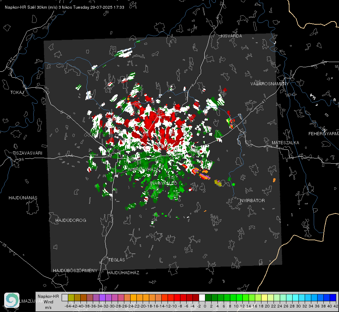339x312 pixels.
Task: Click the Napkor-HR legend title
Action: [48, 296]
